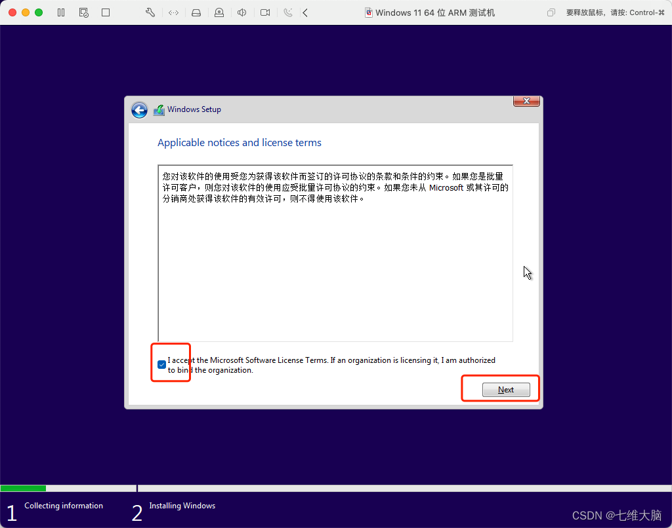
Task: Click inside the license terms text box
Action: coord(335,253)
